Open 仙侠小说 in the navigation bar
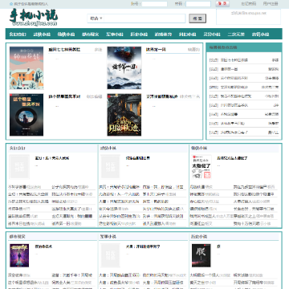The width and height of the screenshot is (289, 289). [66, 35]
